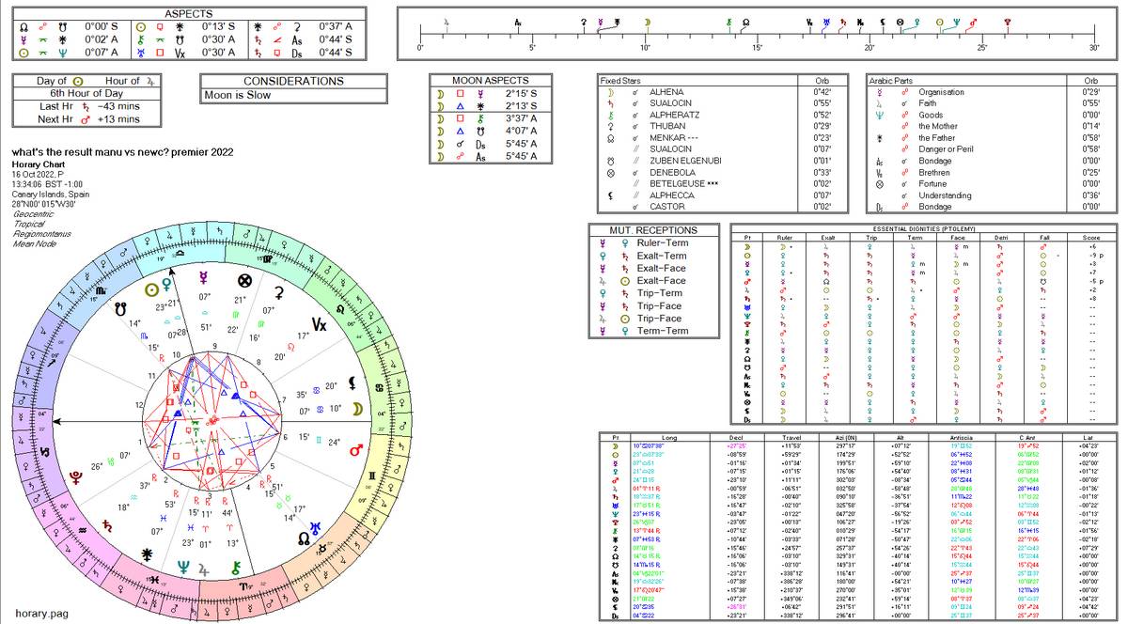Viewport: 1128px width, 624px height.
Task: Select the MUT. RECEPTIONS panel title
Action: (652, 229)
